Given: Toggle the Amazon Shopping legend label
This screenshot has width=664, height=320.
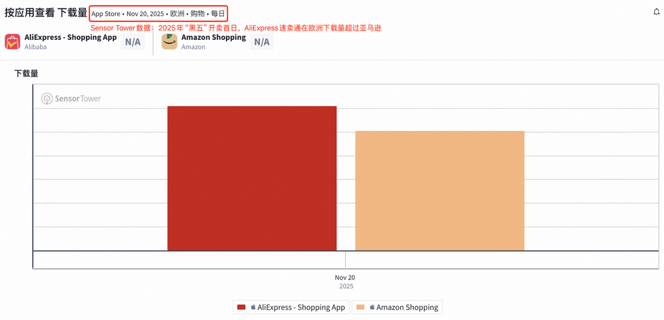Looking at the screenshot, I should coord(407,307).
